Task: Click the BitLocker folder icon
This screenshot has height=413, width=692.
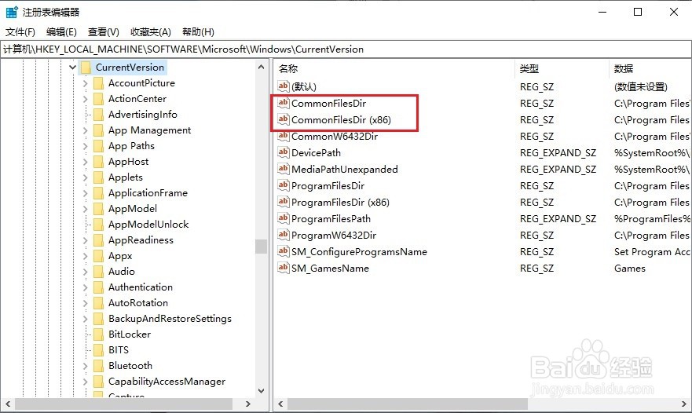Action: pos(98,334)
